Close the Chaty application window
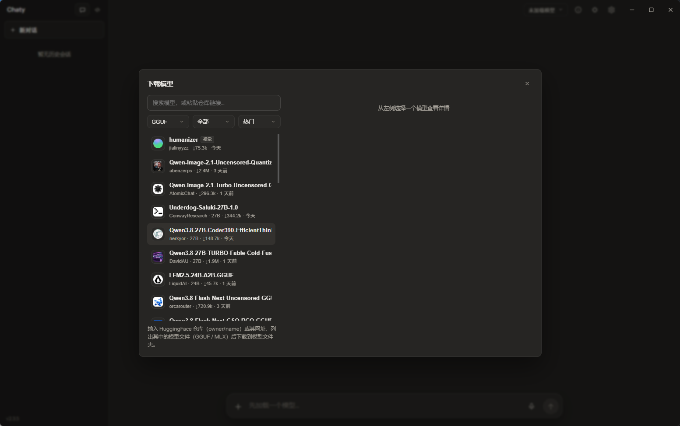680x426 pixels. click(670, 10)
